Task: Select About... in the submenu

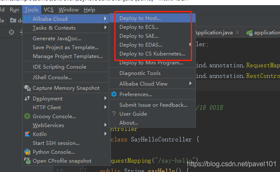Action: point(152,123)
